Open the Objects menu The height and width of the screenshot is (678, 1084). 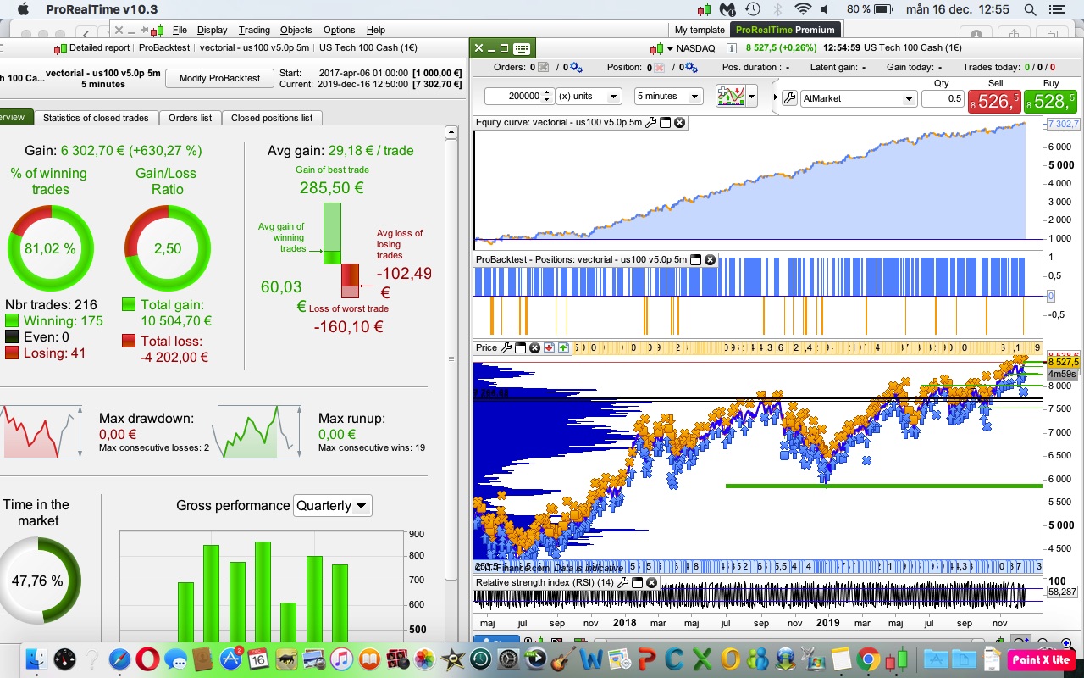click(296, 30)
